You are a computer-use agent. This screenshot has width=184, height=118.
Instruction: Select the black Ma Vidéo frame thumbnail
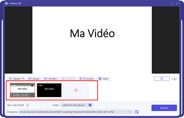tap(49, 90)
